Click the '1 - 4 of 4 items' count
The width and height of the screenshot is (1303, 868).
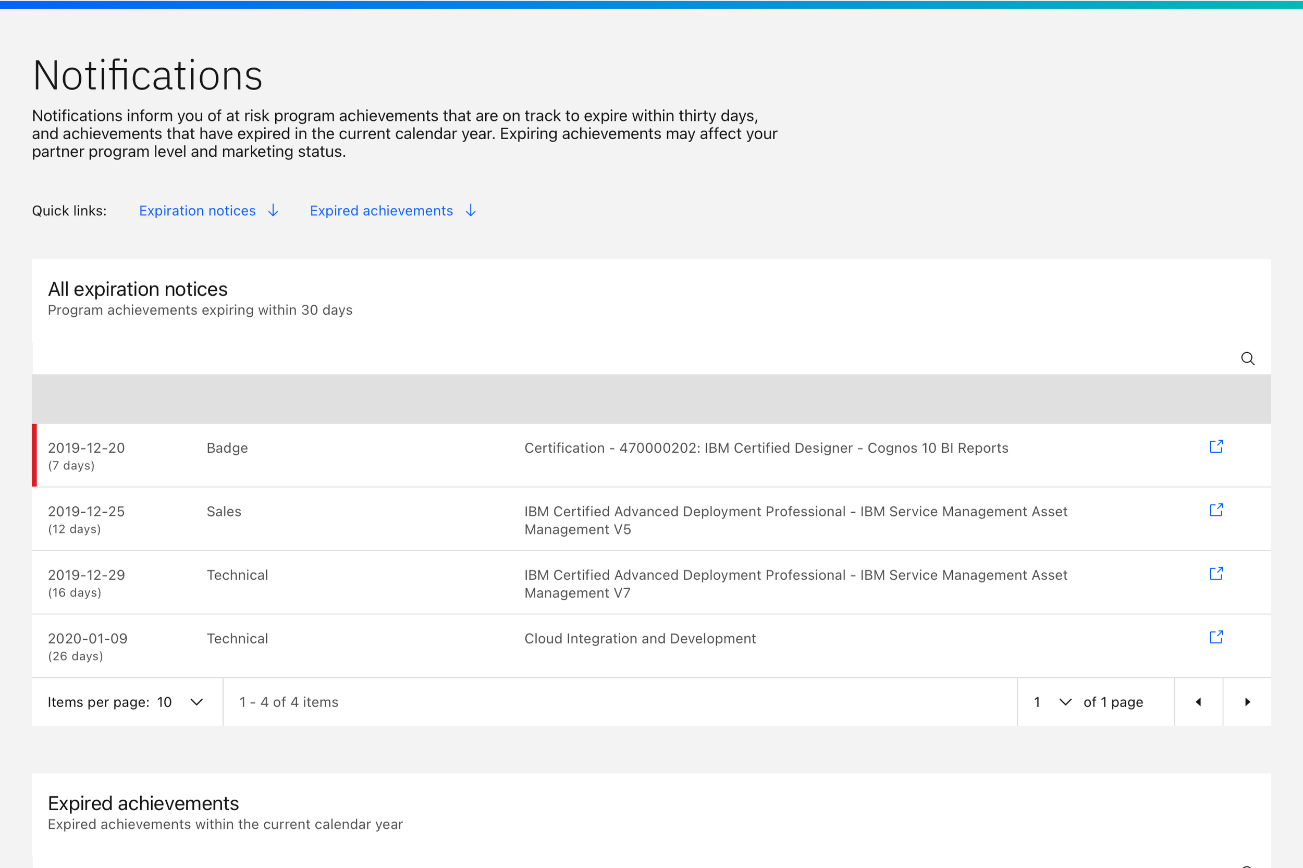point(289,702)
